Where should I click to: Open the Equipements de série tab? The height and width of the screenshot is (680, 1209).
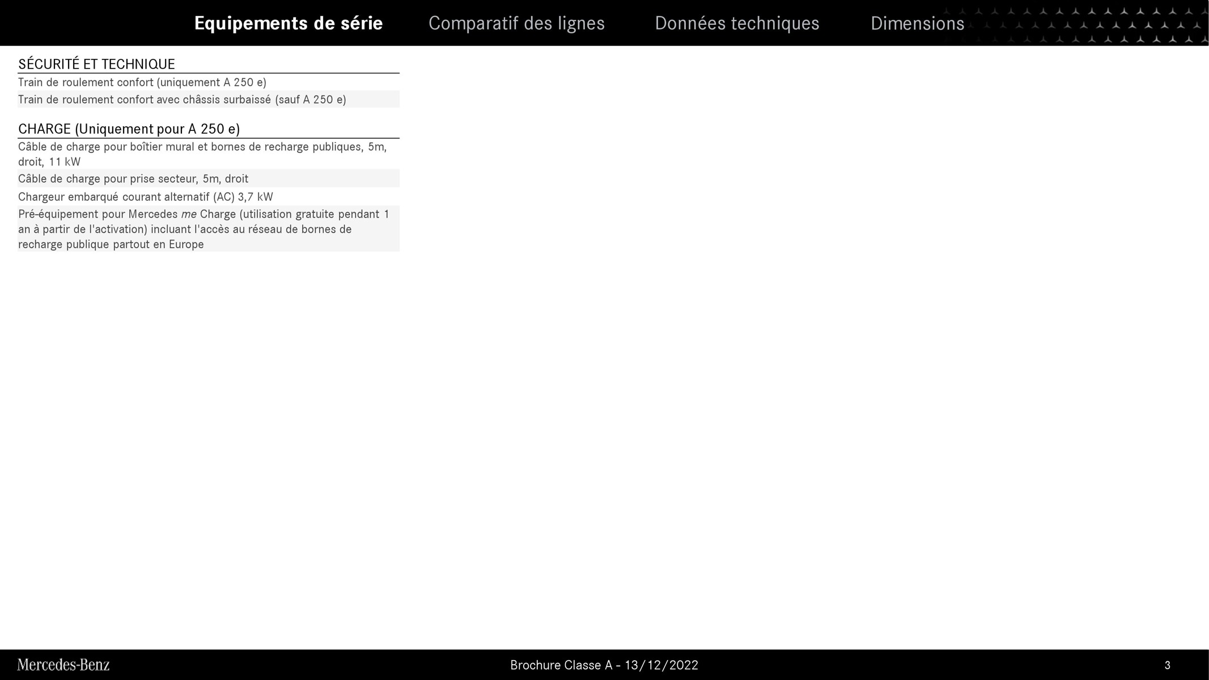pos(289,23)
